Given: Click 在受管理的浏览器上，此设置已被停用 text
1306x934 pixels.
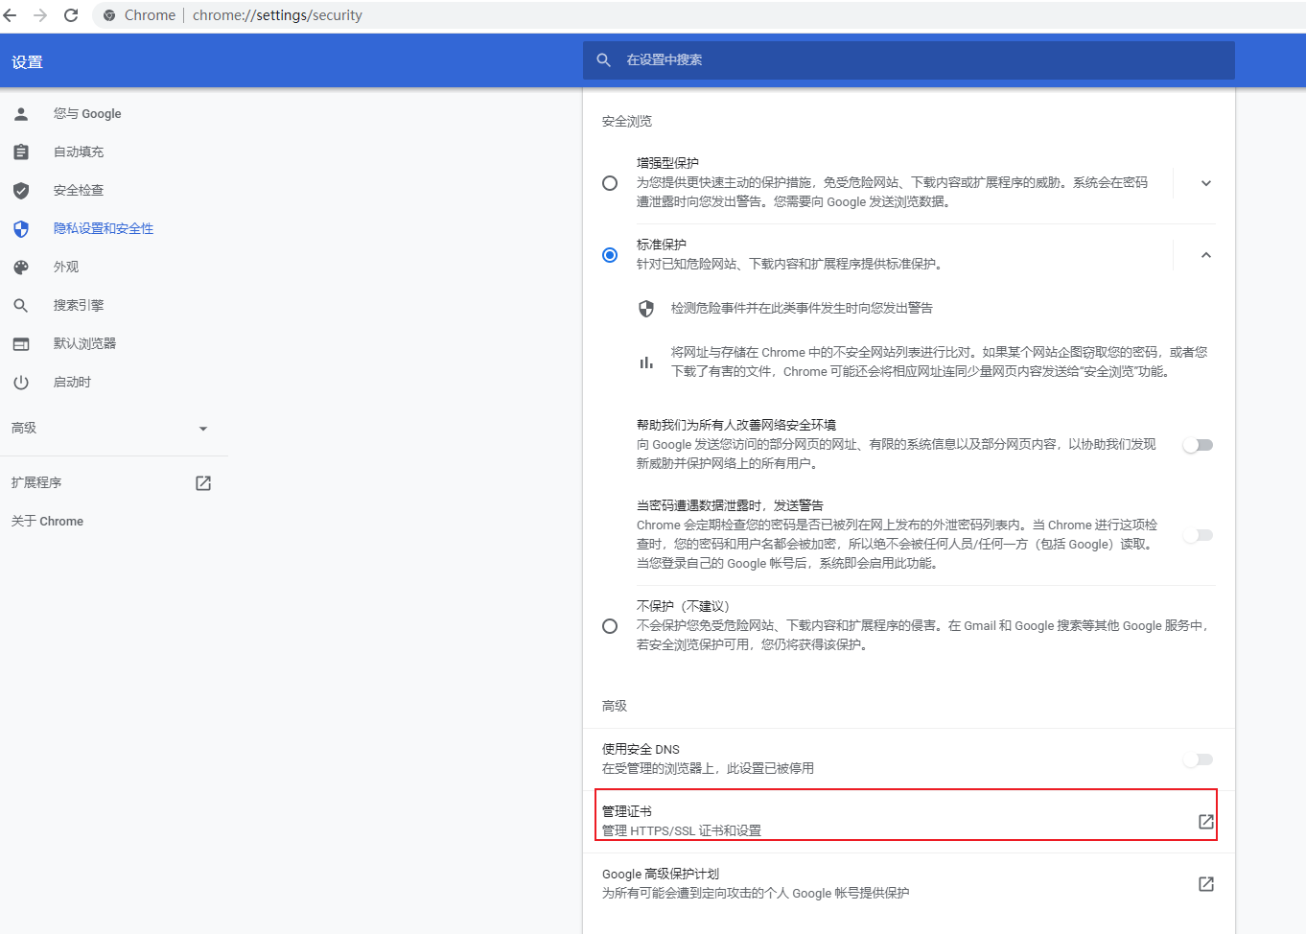Looking at the screenshot, I should coord(708,768).
